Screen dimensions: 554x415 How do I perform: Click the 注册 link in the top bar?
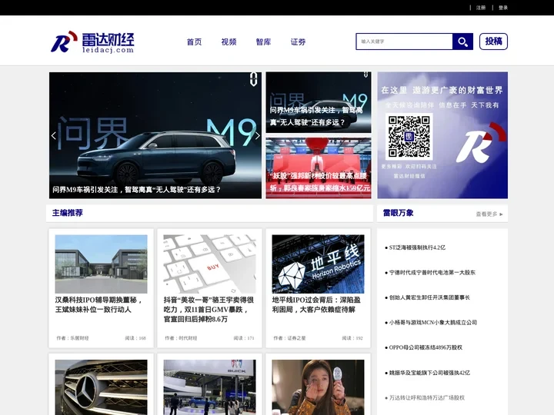click(481, 8)
